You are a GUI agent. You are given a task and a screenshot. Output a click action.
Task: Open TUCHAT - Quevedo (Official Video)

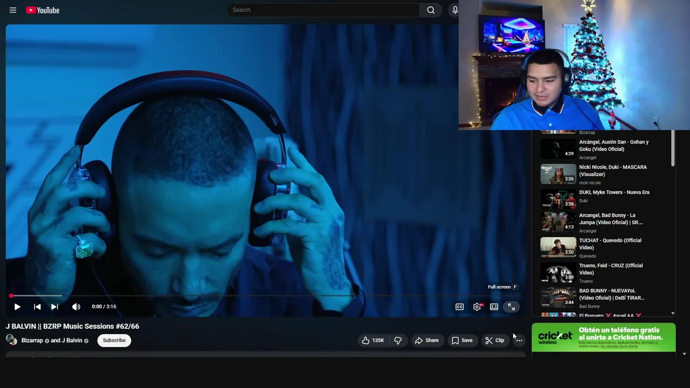click(x=610, y=244)
